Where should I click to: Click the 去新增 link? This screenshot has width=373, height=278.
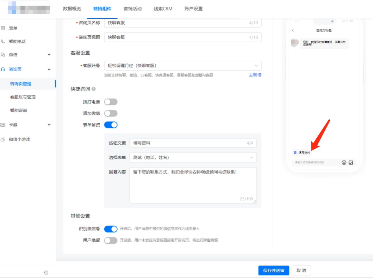pyautogui.click(x=254, y=75)
